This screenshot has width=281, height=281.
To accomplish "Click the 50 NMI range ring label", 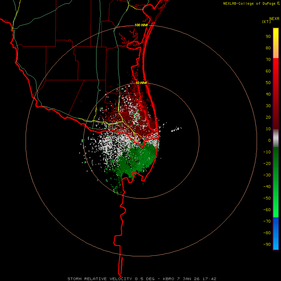I will click(x=141, y=83).
